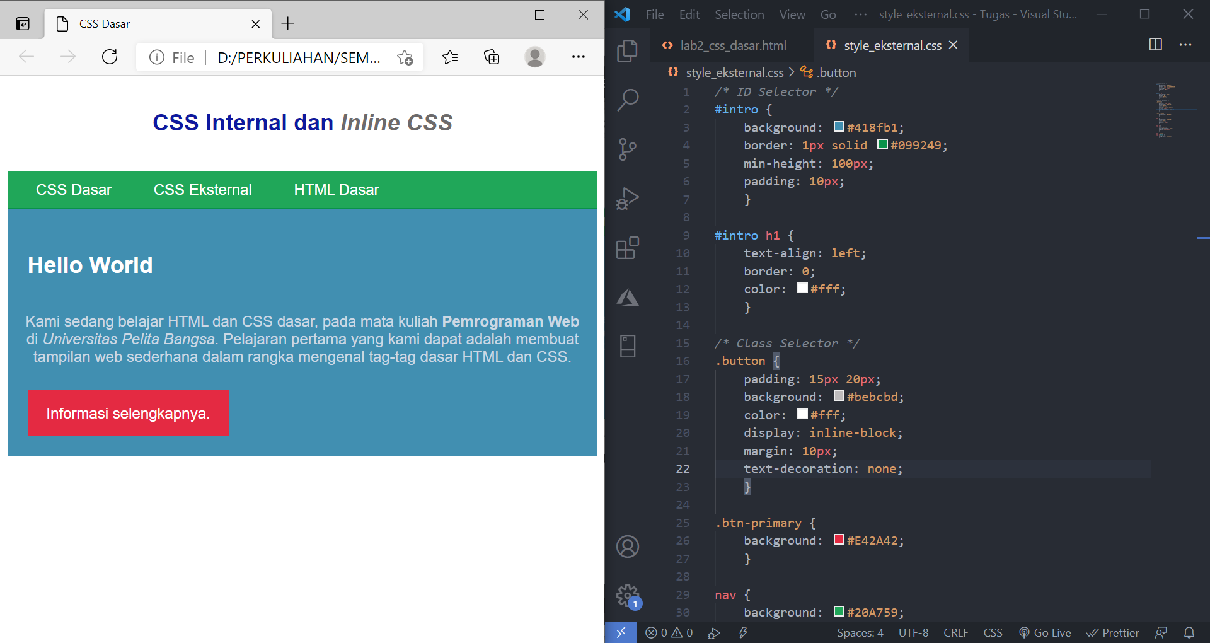Image resolution: width=1210 pixels, height=643 pixels.
Task: Open the Selection menu
Action: pos(739,14)
